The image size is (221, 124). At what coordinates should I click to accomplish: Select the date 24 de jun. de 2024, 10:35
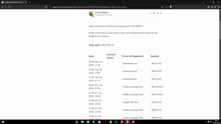coord(95,95)
